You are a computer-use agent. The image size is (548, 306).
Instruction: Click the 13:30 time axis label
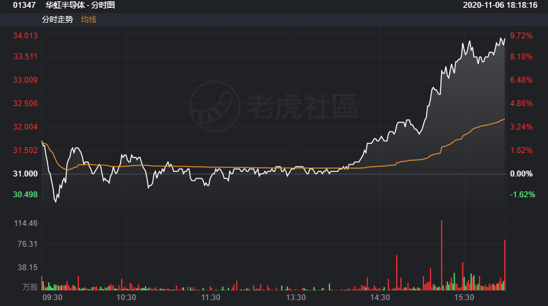[x=296, y=298]
